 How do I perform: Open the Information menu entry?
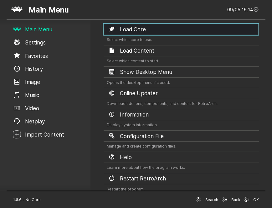pyautogui.click(x=134, y=115)
